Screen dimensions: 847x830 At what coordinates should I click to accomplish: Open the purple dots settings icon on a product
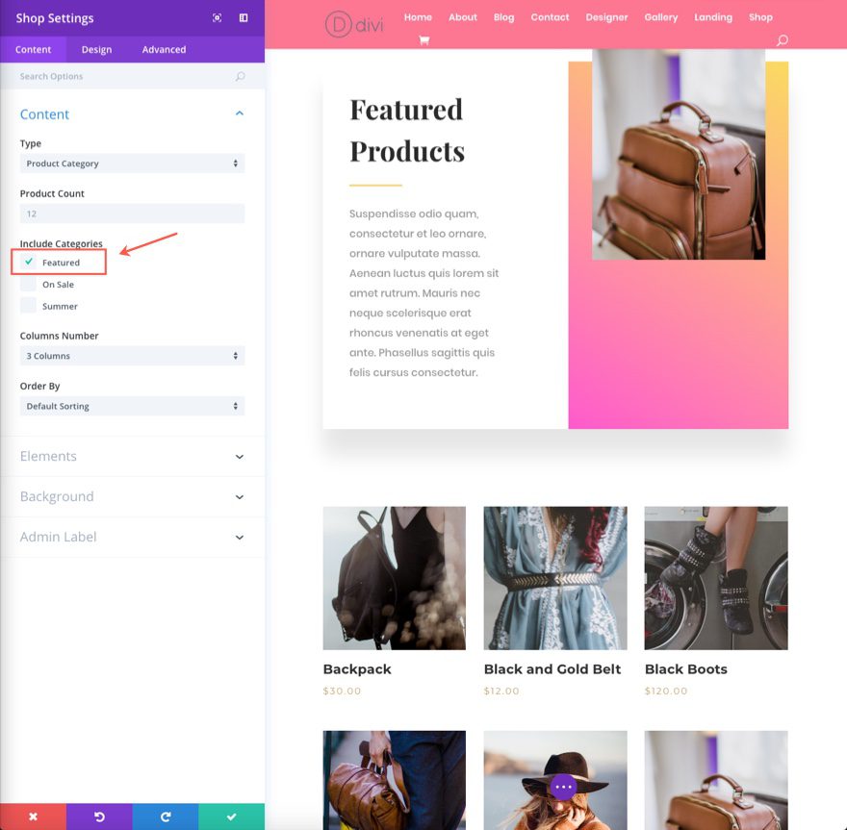coord(561,786)
